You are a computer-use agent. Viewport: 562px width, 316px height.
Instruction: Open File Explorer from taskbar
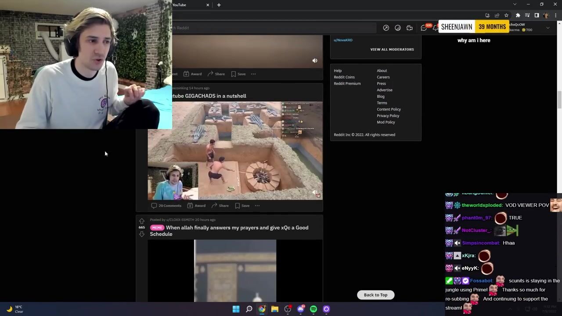point(275,309)
